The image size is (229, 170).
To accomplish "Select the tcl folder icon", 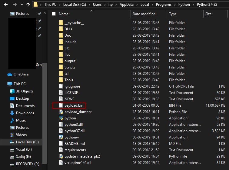I will click(61, 73).
